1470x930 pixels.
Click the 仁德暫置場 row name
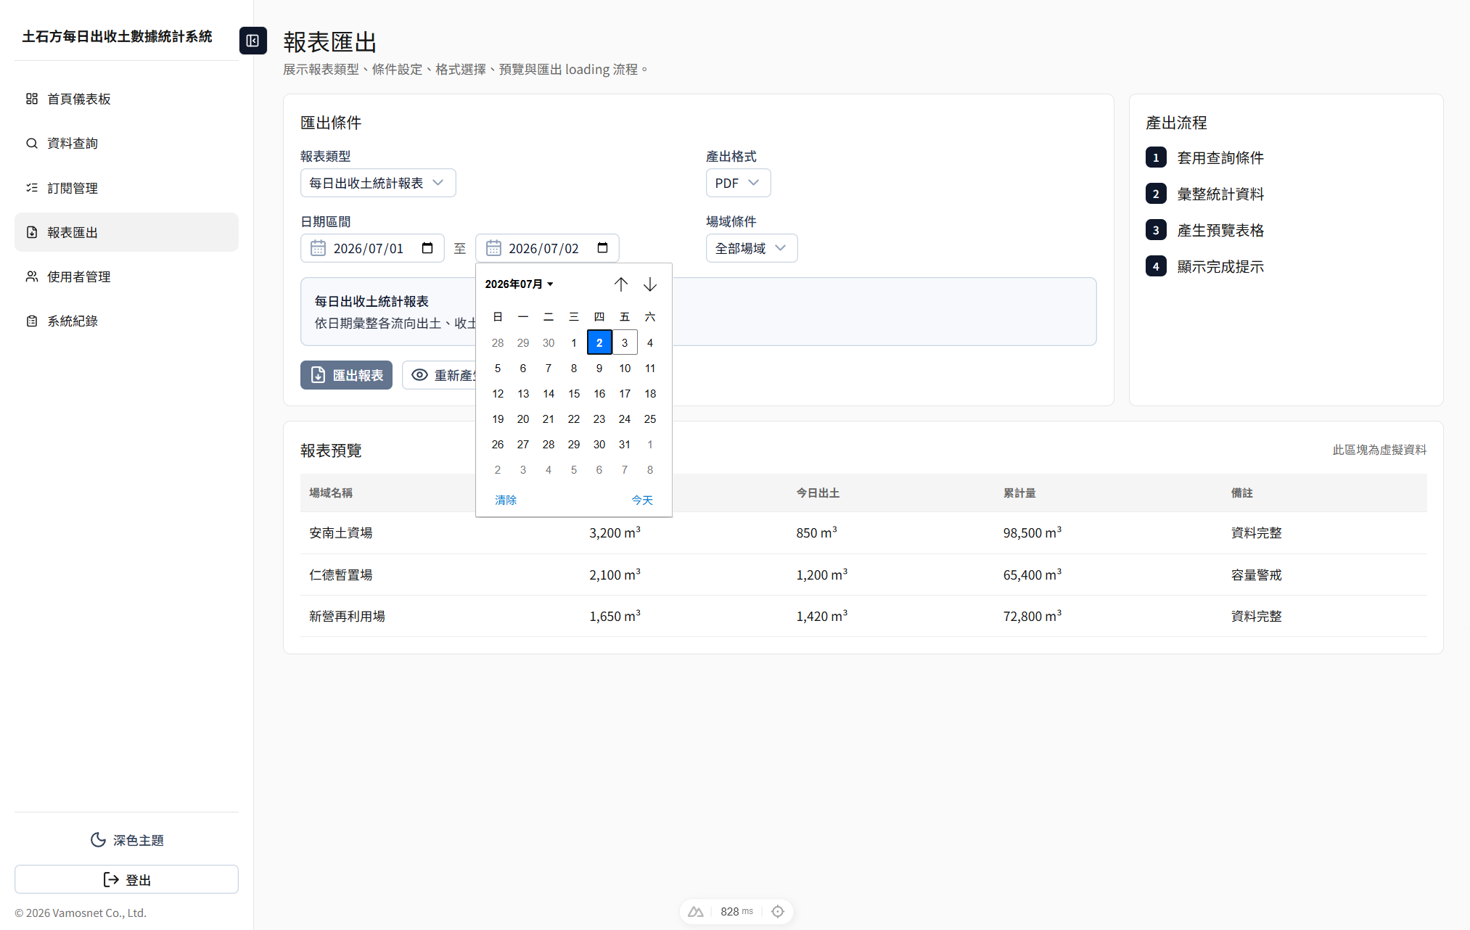tap(341, 575)
